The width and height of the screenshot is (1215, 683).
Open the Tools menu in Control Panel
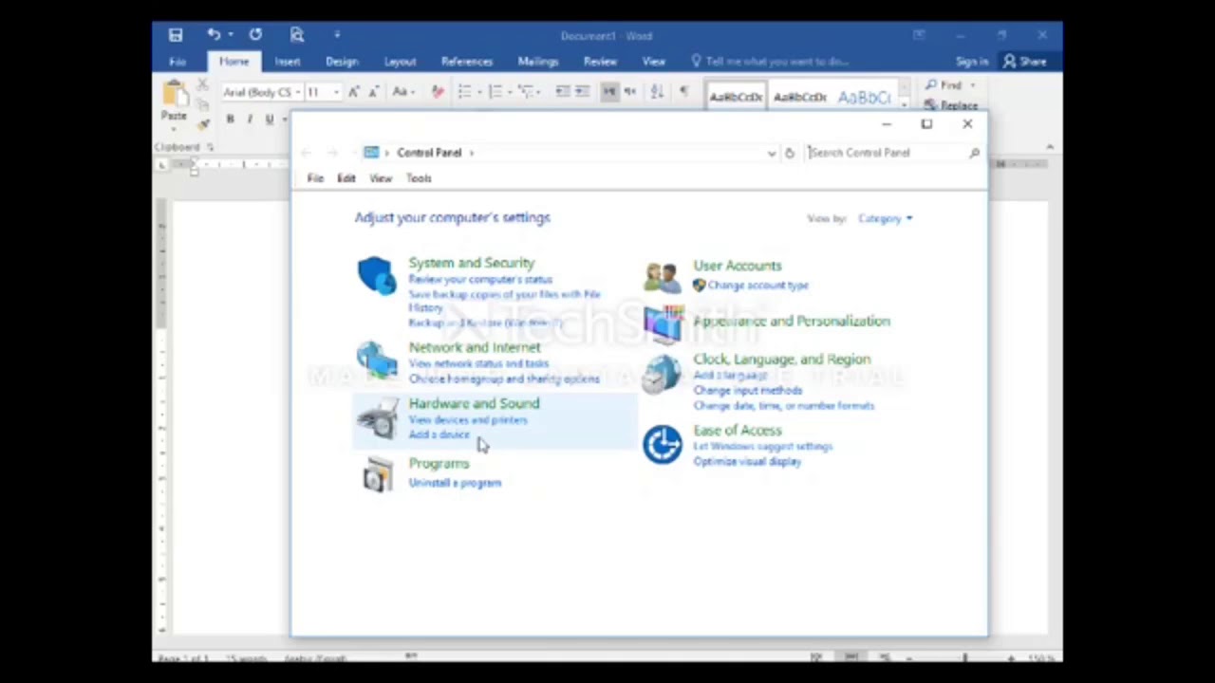[x=419, y=178]
